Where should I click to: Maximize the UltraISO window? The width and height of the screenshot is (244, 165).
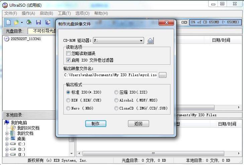tap(222, 4)
